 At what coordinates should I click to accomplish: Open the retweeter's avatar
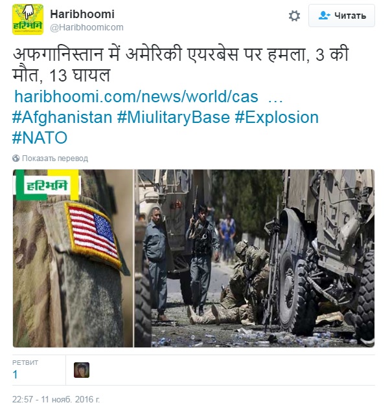(x=82, y=370)
